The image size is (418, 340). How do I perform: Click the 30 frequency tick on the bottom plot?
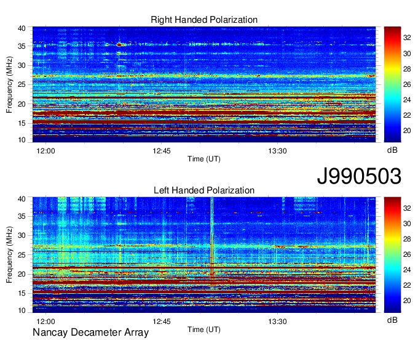click(22, 235)
